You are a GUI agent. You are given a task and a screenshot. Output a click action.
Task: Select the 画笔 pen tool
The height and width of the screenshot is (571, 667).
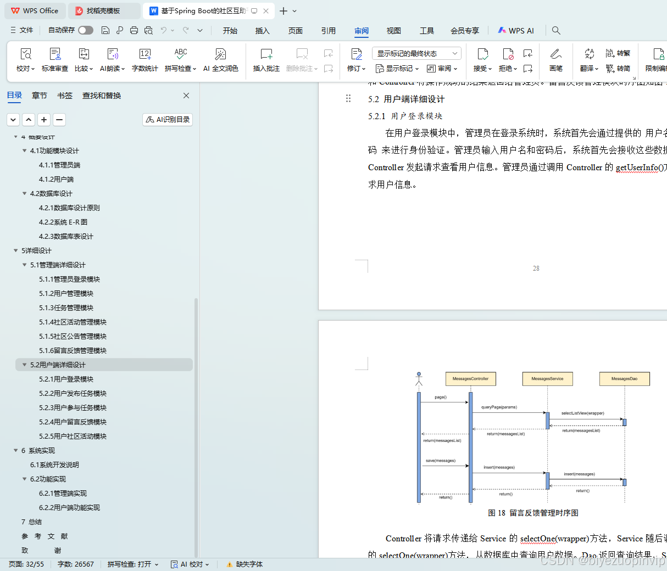556,60
